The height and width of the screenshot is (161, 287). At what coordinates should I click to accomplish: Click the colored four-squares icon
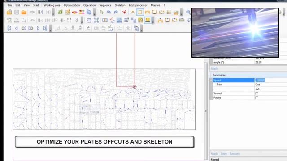[82, 12]
